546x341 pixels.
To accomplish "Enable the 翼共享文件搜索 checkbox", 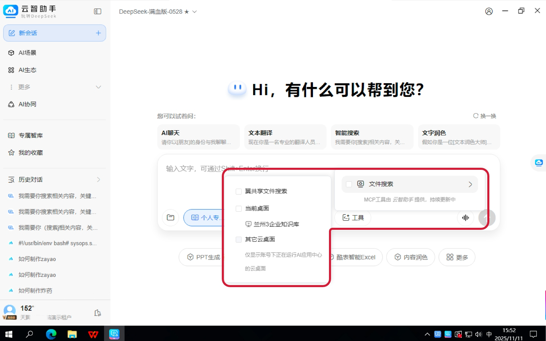I will (x=239, y=191).
